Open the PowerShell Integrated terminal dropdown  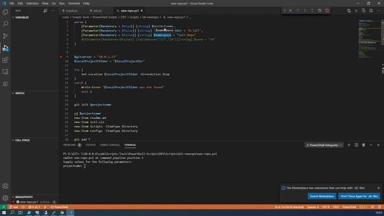tap(324, 145)
